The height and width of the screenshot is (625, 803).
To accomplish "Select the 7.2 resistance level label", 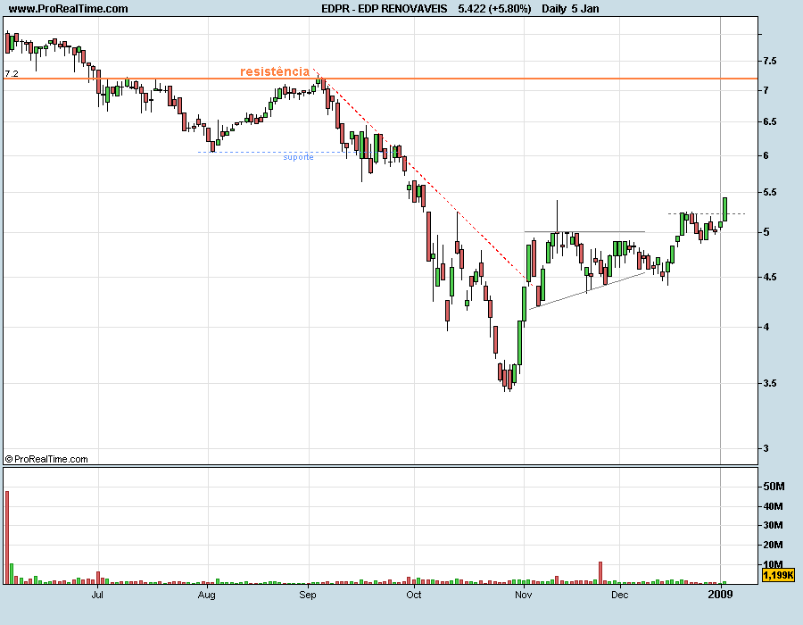I will pos(12,74).
